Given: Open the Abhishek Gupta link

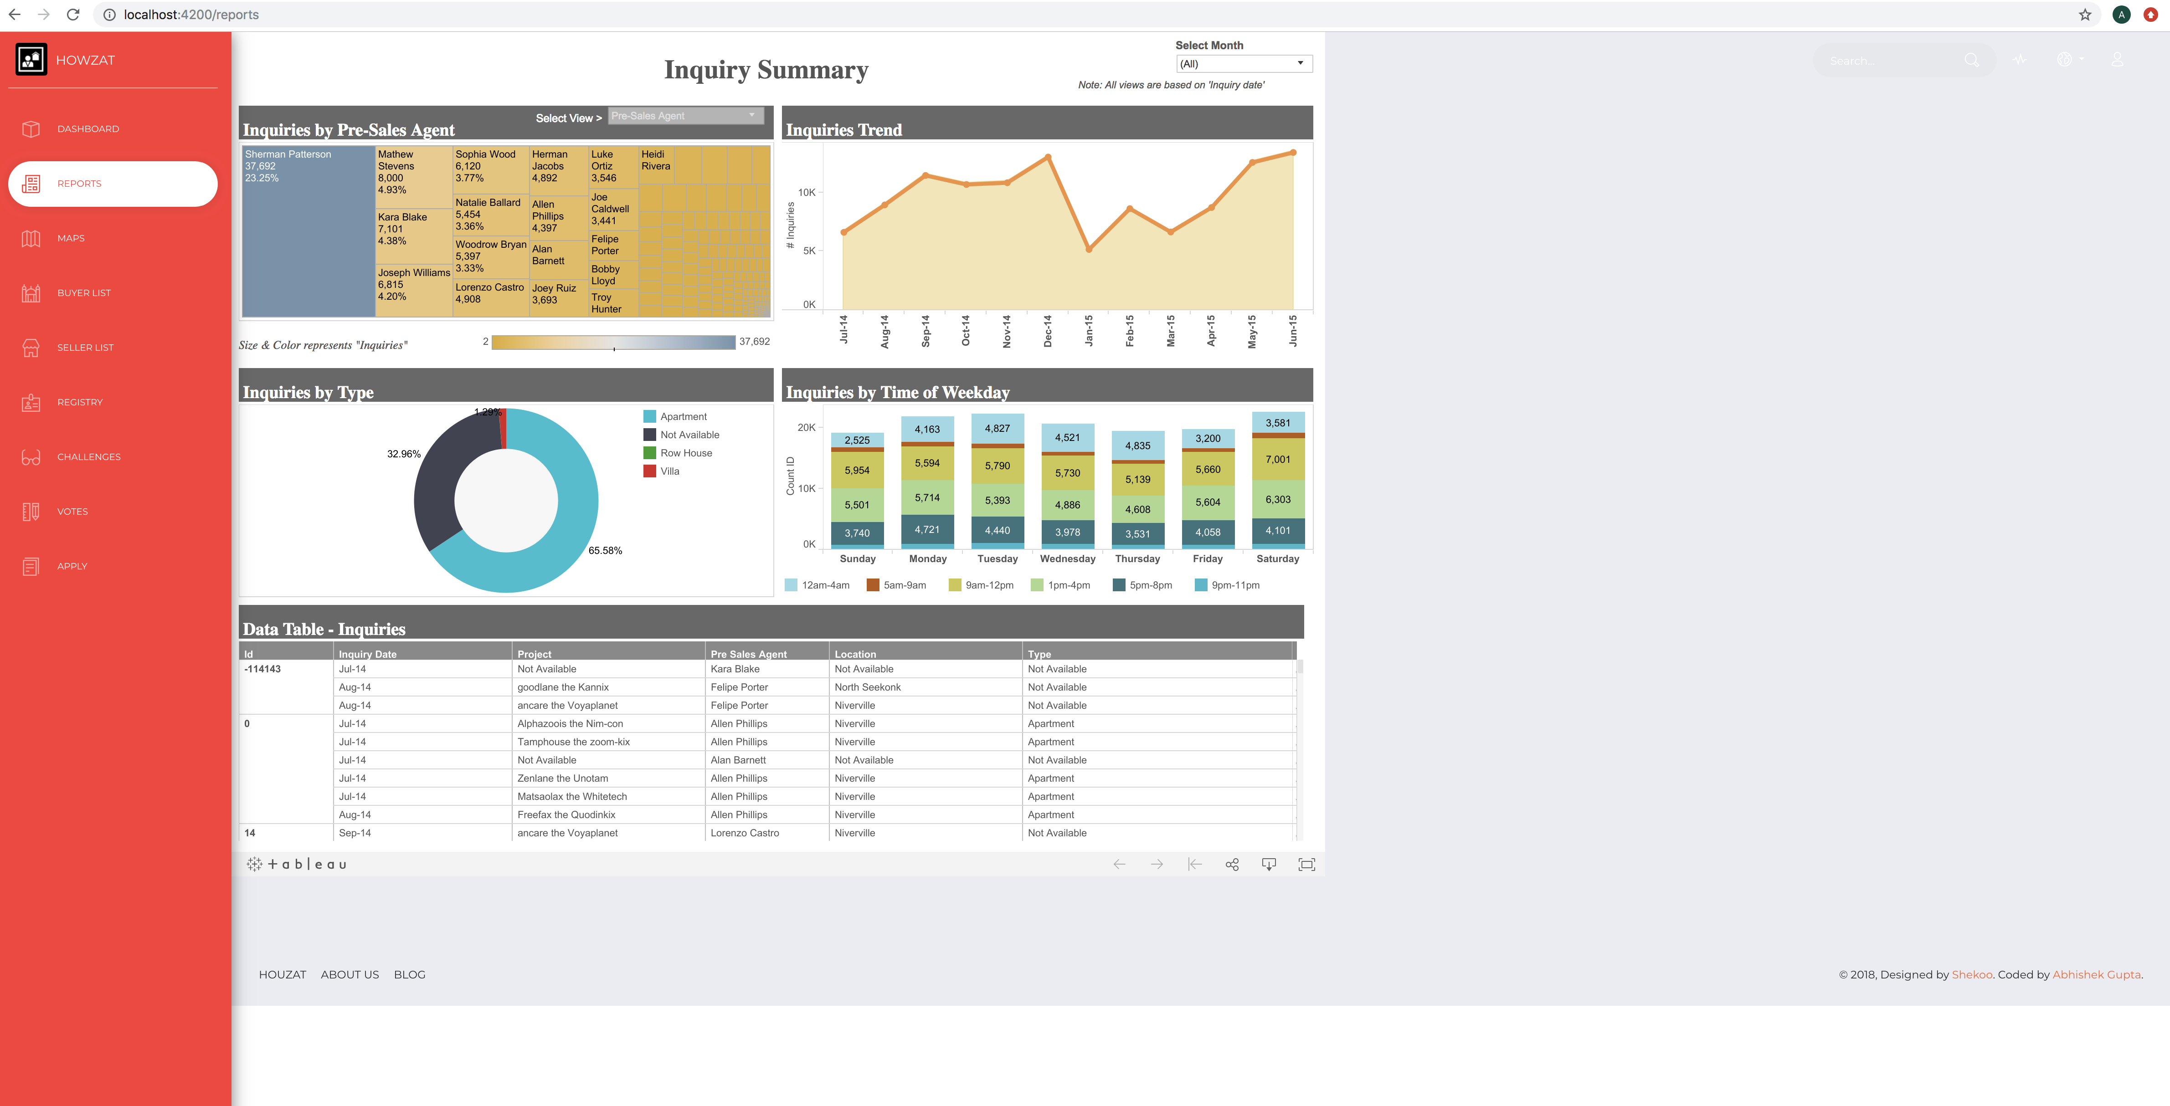Looking at the screenshot, I should click(x=2096, y=975).
